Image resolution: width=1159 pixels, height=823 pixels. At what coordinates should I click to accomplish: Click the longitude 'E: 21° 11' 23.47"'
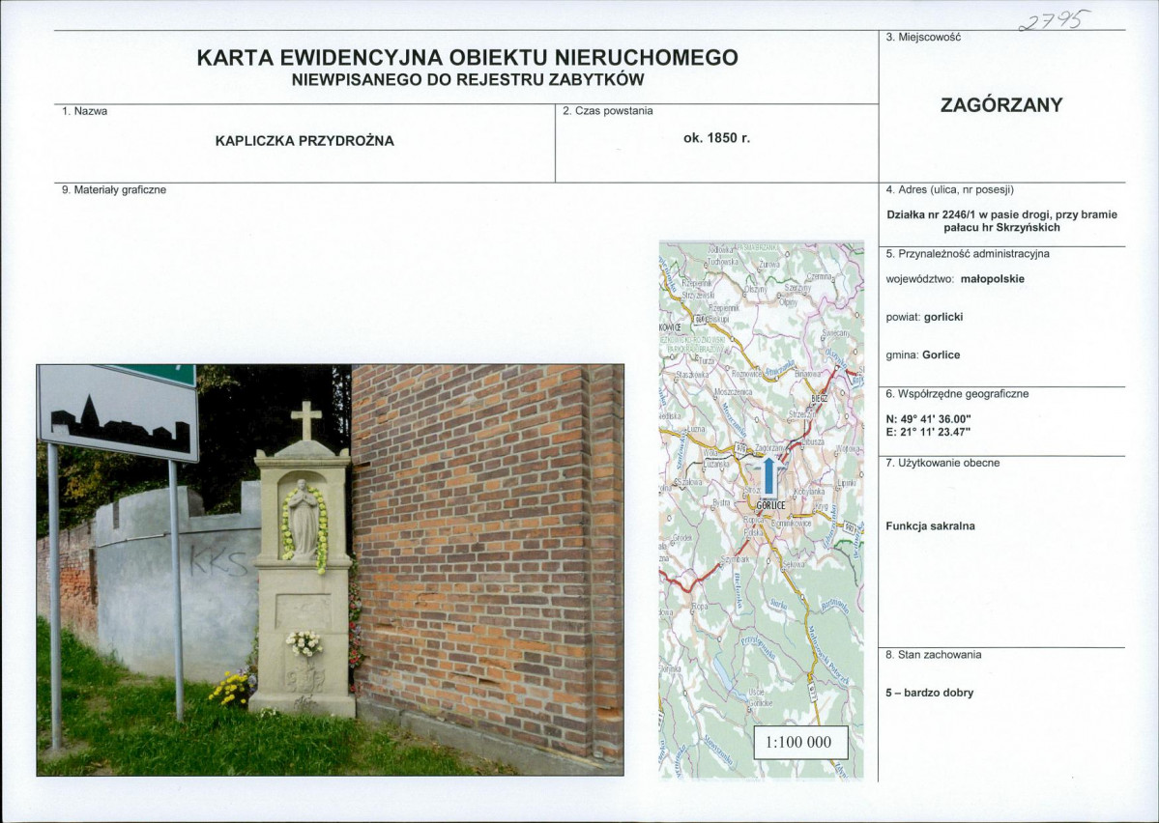pos(928,432)
